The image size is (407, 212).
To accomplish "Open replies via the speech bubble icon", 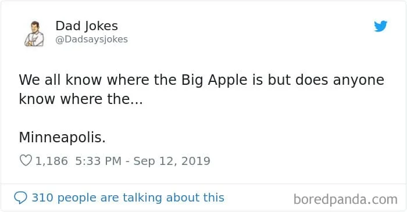I will point(20,198).
